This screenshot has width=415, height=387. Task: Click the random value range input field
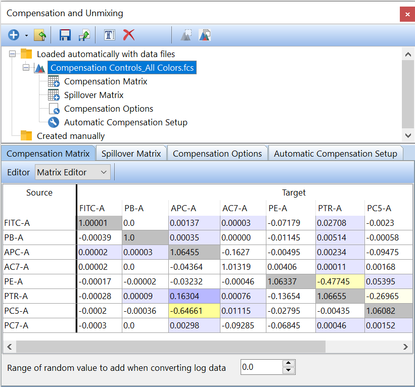click(260, 367)
